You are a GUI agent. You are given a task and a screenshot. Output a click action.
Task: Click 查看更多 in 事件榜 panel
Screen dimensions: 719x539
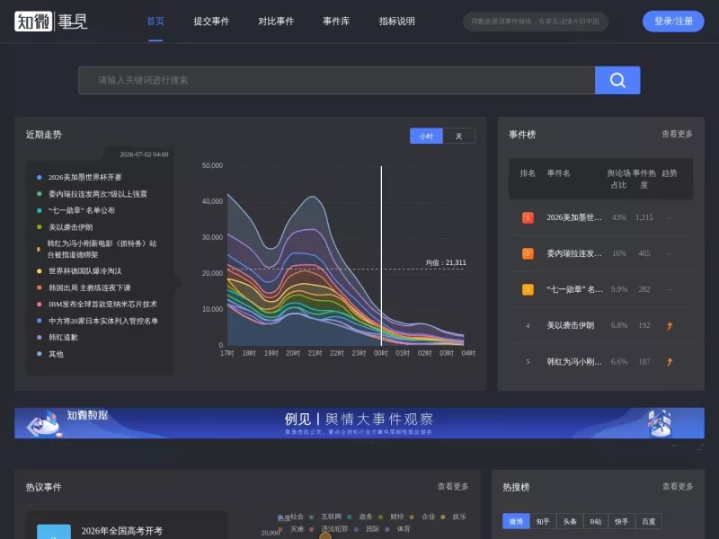[677, 134]
